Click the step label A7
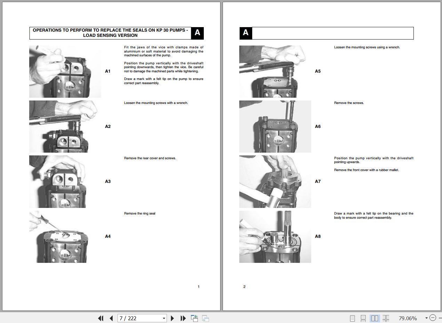 tap(318, 181)
